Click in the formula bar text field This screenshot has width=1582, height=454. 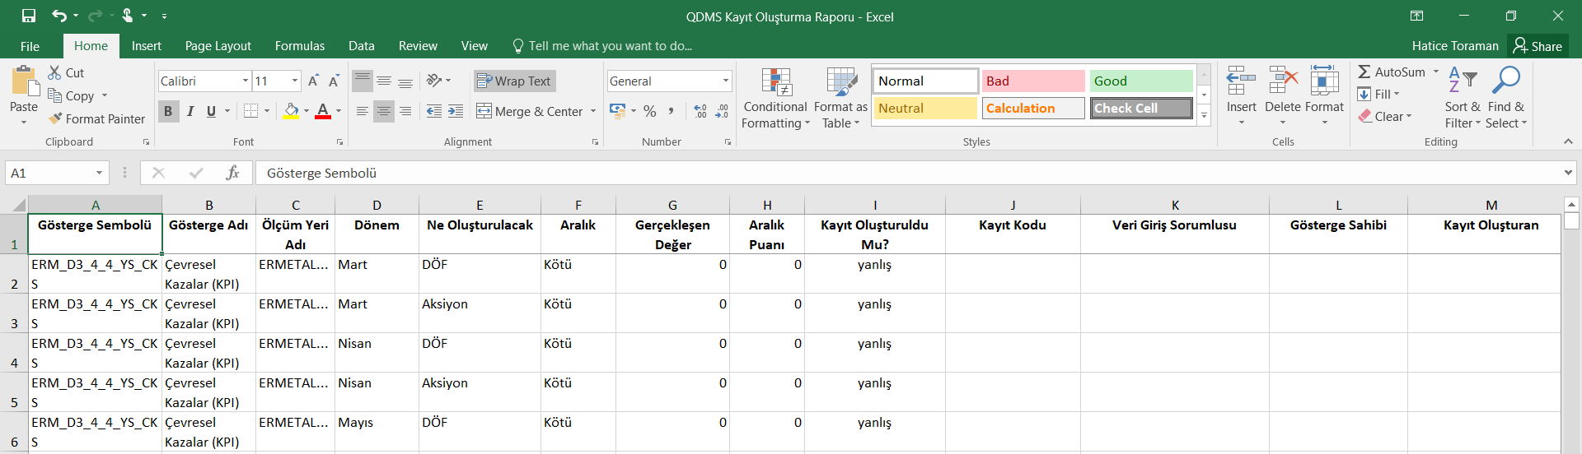(x=906, y=173)
